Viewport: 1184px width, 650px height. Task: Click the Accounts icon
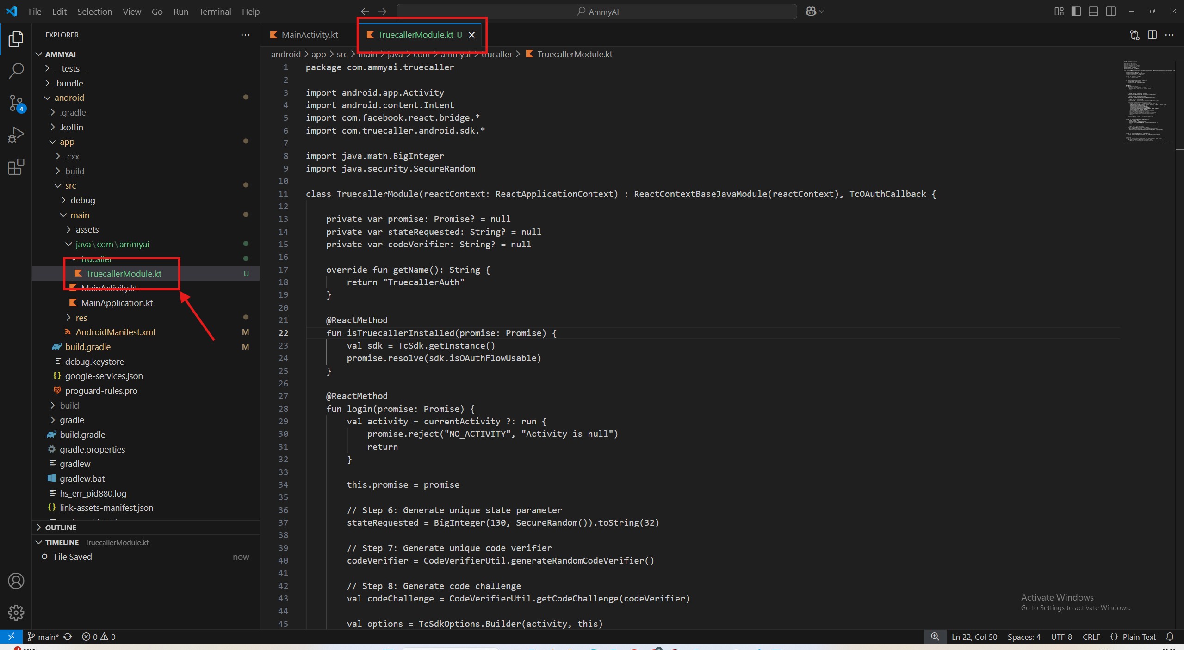point(16,581)
